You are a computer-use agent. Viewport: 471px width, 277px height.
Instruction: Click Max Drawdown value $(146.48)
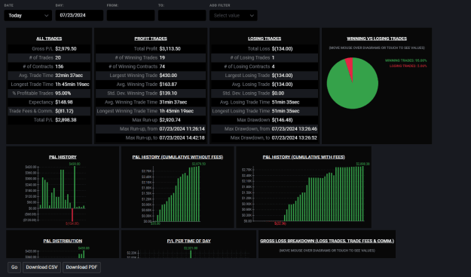[x=283, y=120]
